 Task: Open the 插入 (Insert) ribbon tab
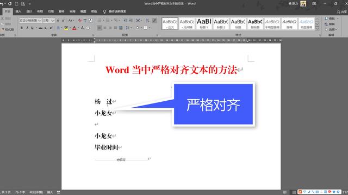[x=18, y=11]
